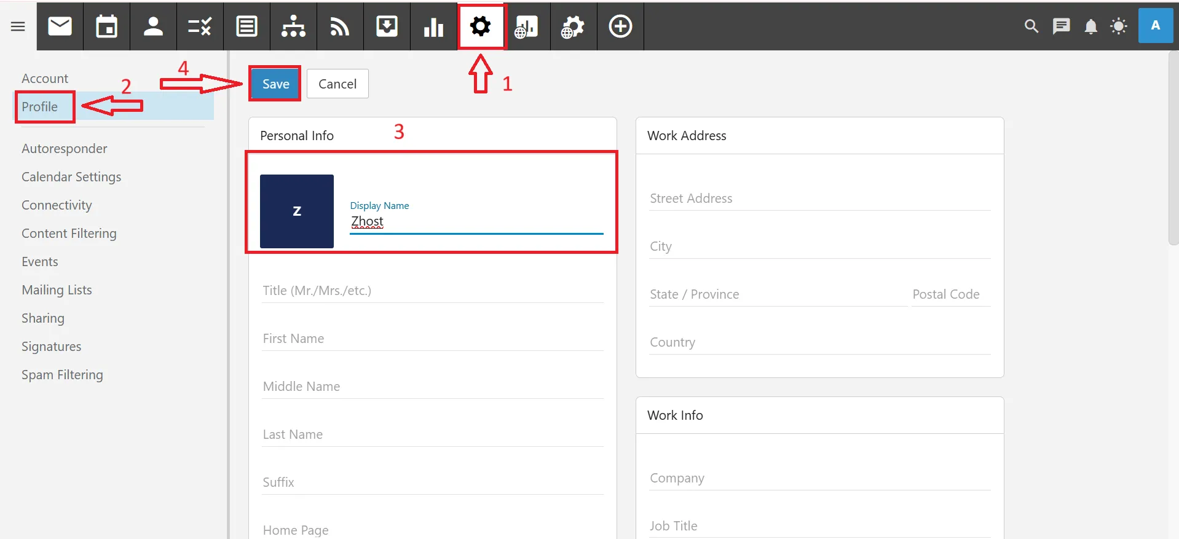Viewport: 1179px width, 539px height.
Task: Expand the hamburger navigation menu
Action: [x=18, y=26]
